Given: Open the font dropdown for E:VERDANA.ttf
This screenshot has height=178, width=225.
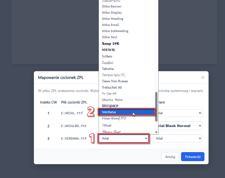Looking at the screenshot, I should (x=124, y=138).
